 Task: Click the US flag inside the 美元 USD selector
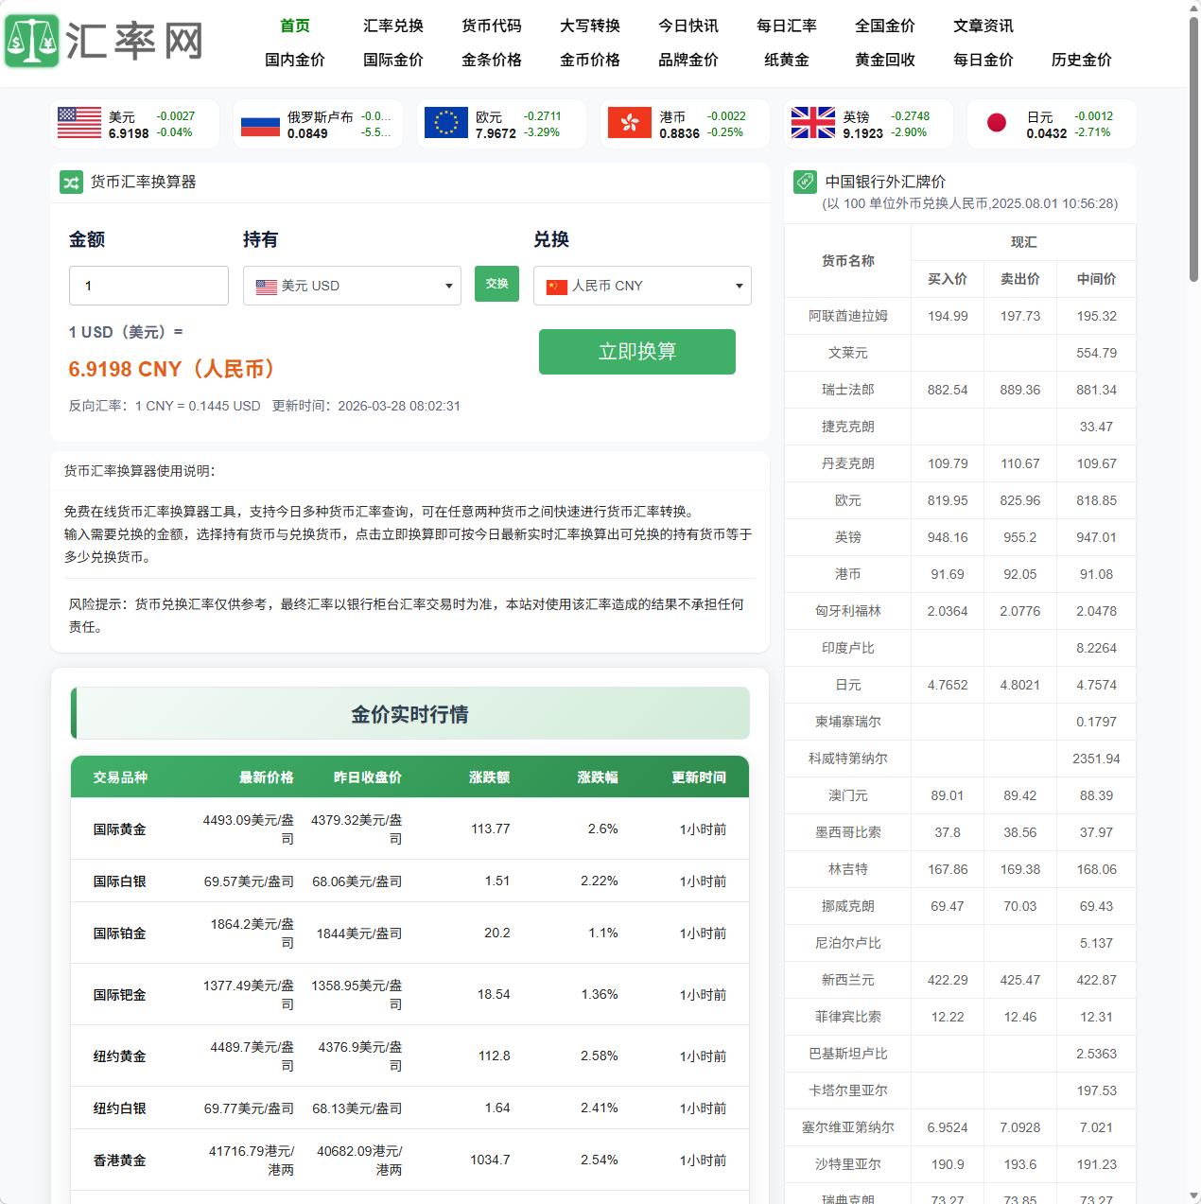(268, 285)
